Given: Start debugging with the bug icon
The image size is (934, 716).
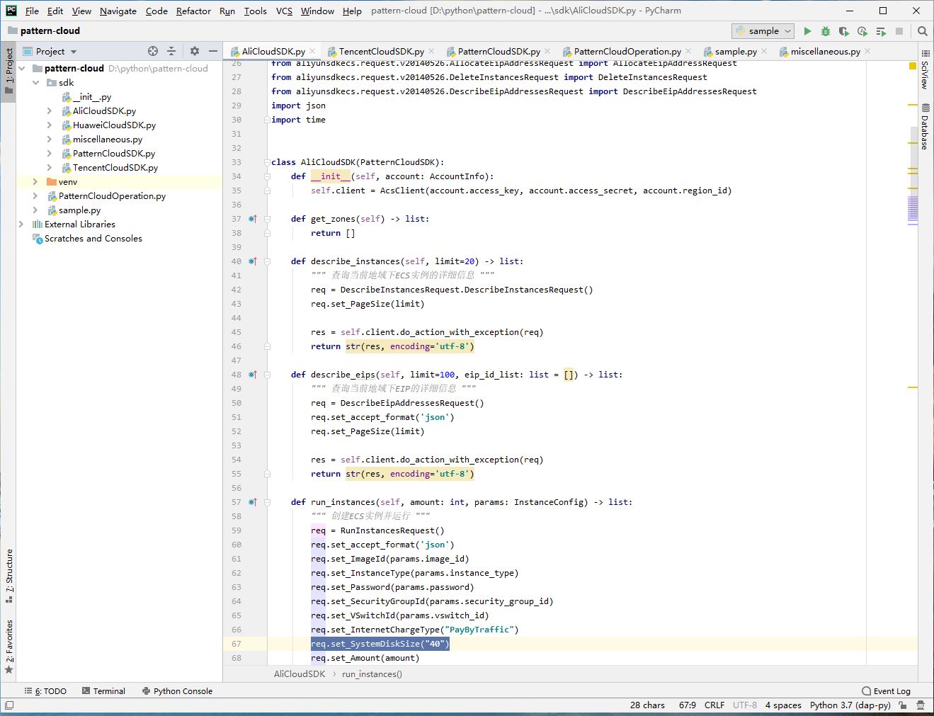Looking at the screenshot, I should point(826,31).
